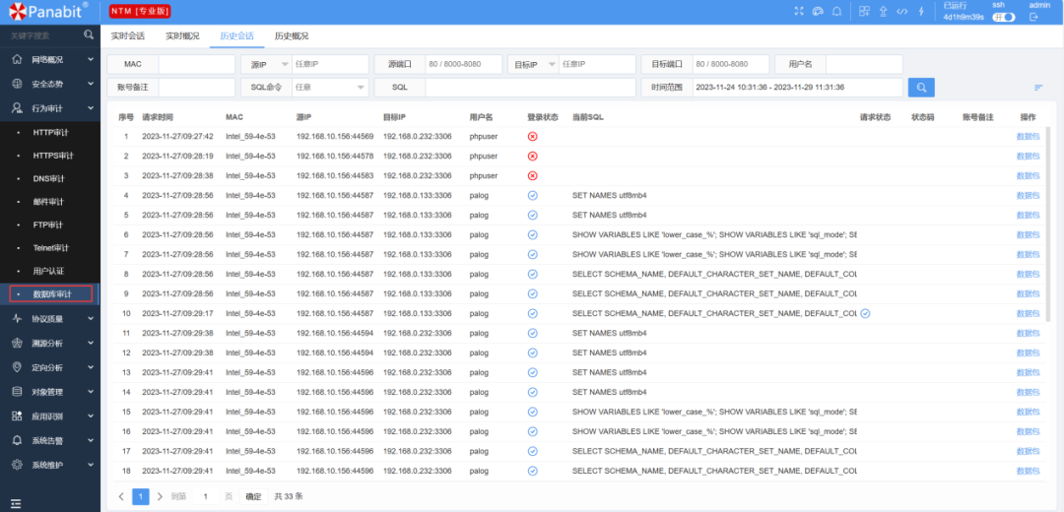Open HTTPS审计 in the sidebar
The image size is (1064, 512).
click(53, 156)
